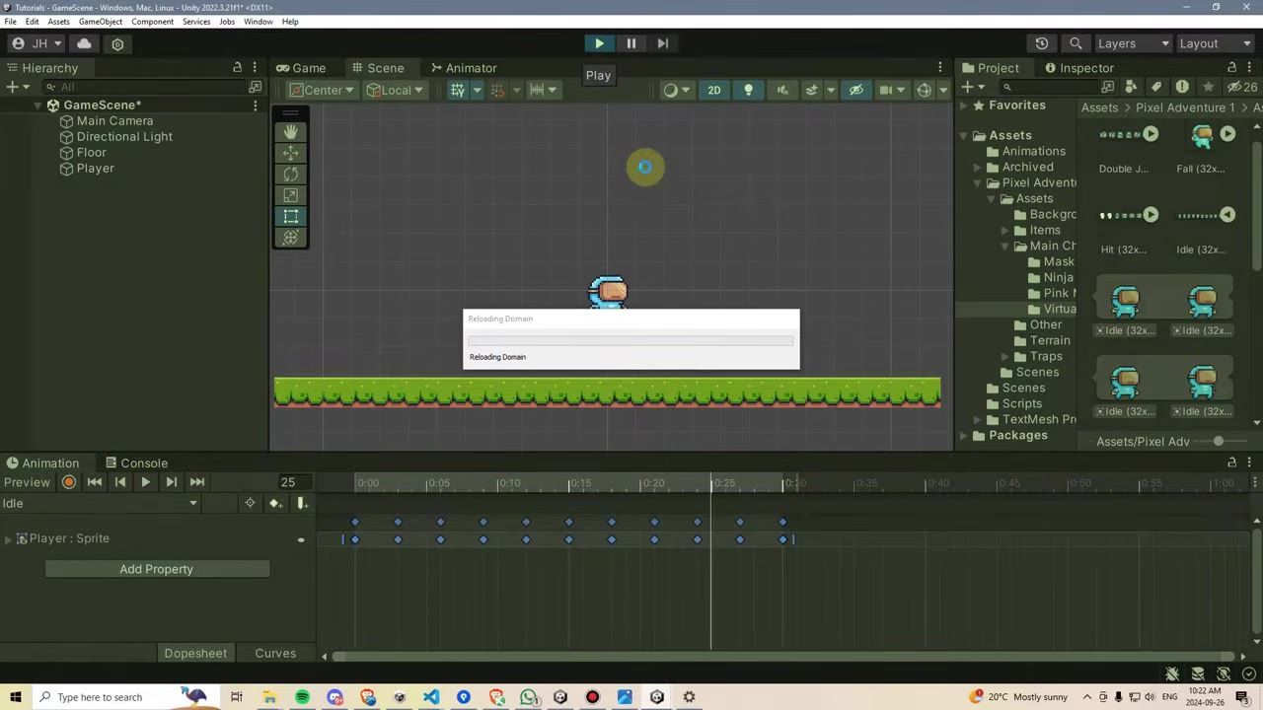The height and width of the screenshot is (710, 1263).
Task: Go to first keyframe of clip
Action: 95,482
